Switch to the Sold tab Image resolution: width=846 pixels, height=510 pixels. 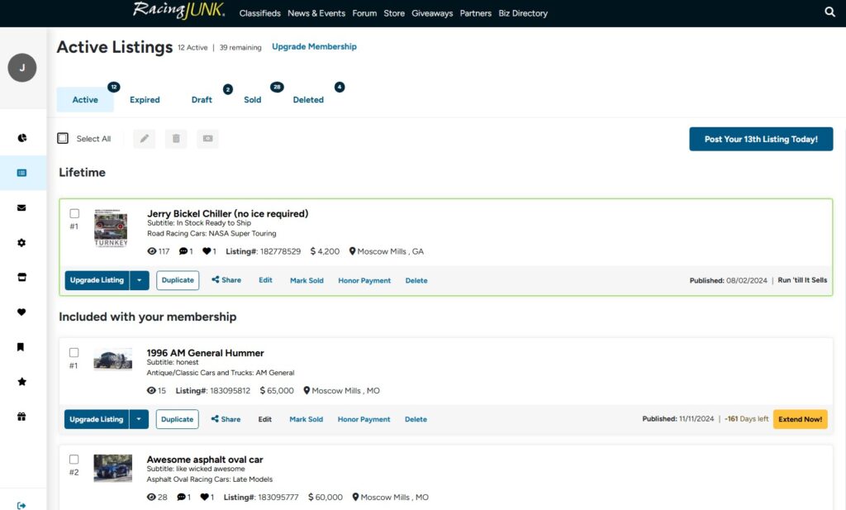click(253, 100)
